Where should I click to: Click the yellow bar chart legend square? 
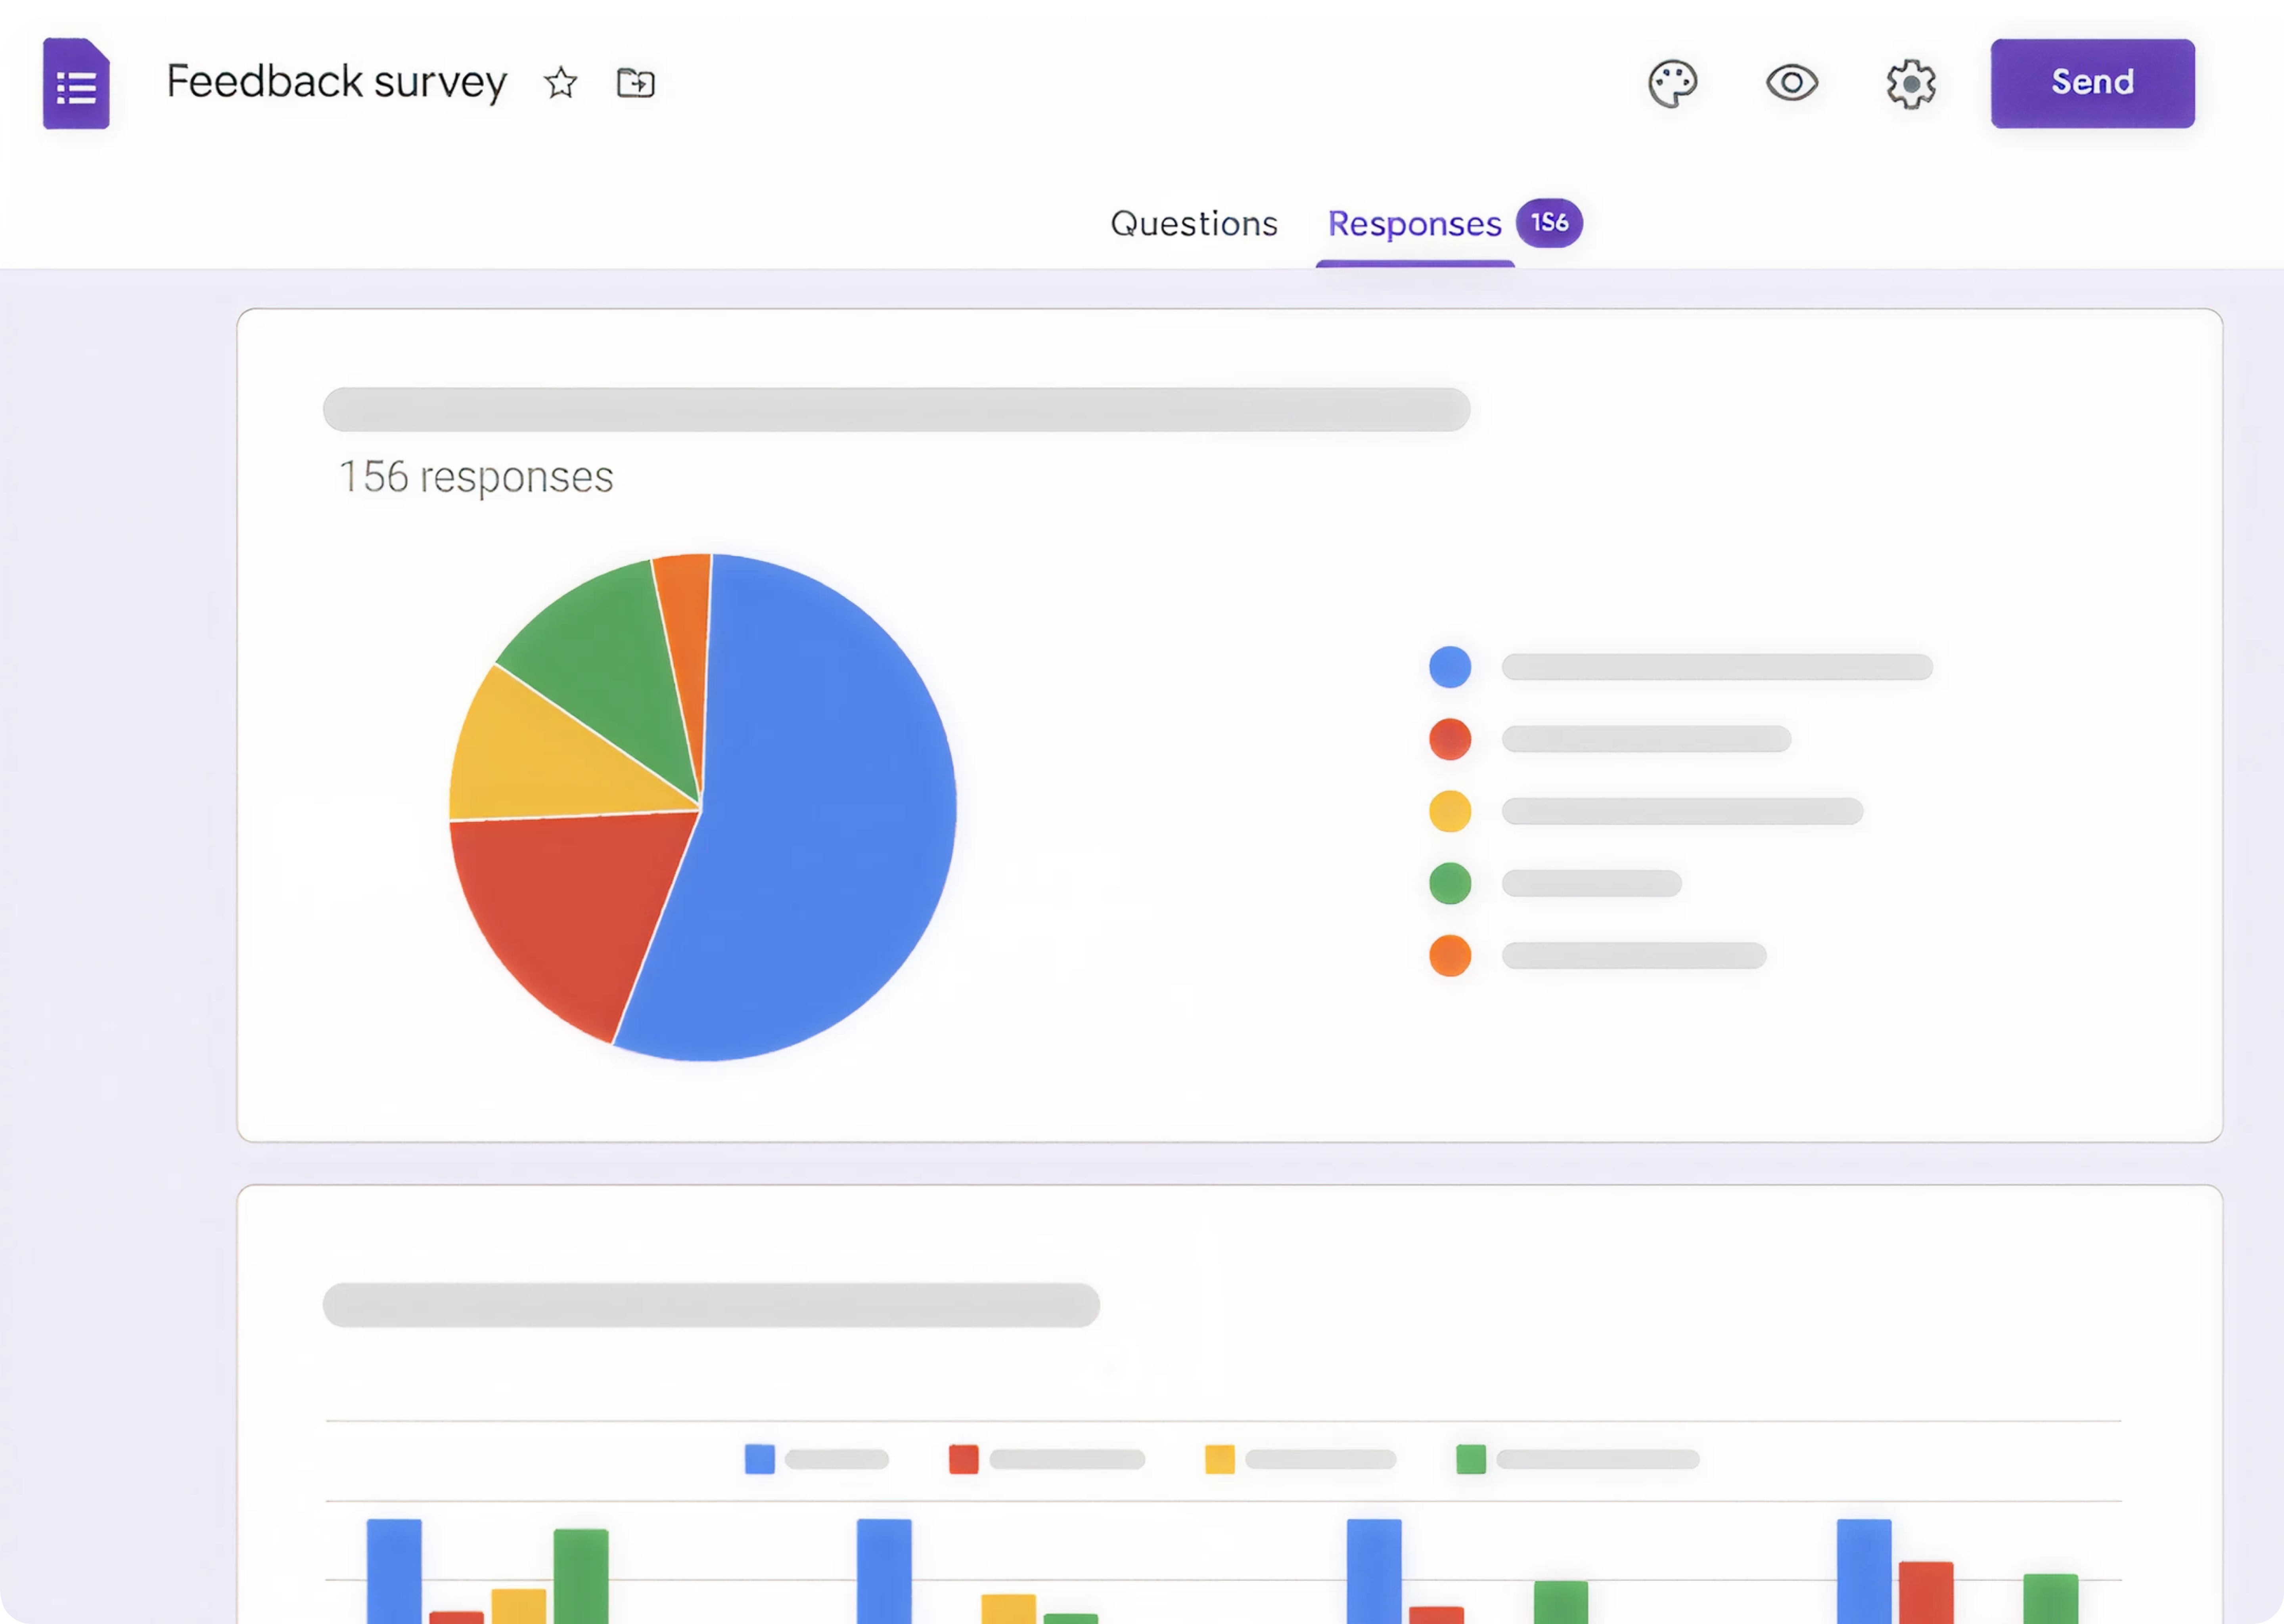(x=1220, y=1459)
